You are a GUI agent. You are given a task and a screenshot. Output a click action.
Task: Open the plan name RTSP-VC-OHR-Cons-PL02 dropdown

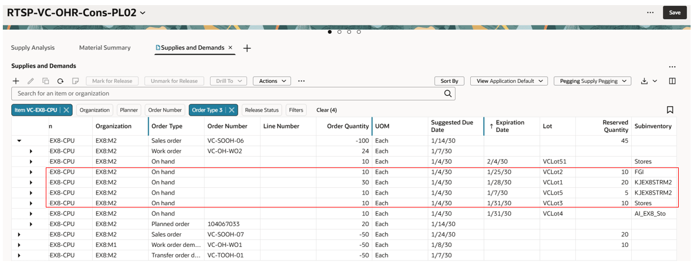(x=142, y=13)
